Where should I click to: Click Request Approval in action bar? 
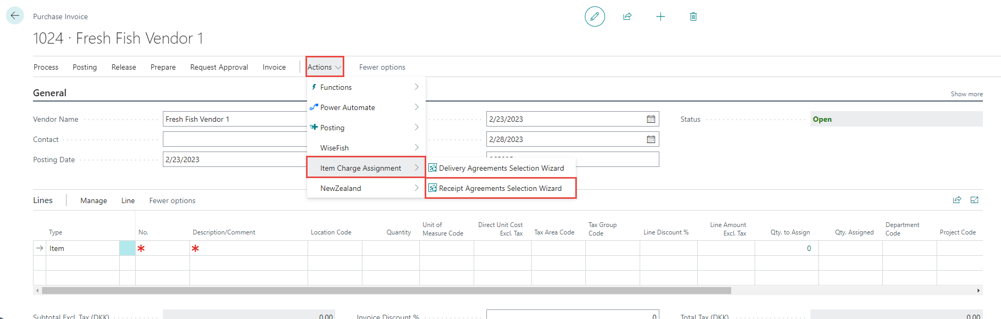(219, 67)
